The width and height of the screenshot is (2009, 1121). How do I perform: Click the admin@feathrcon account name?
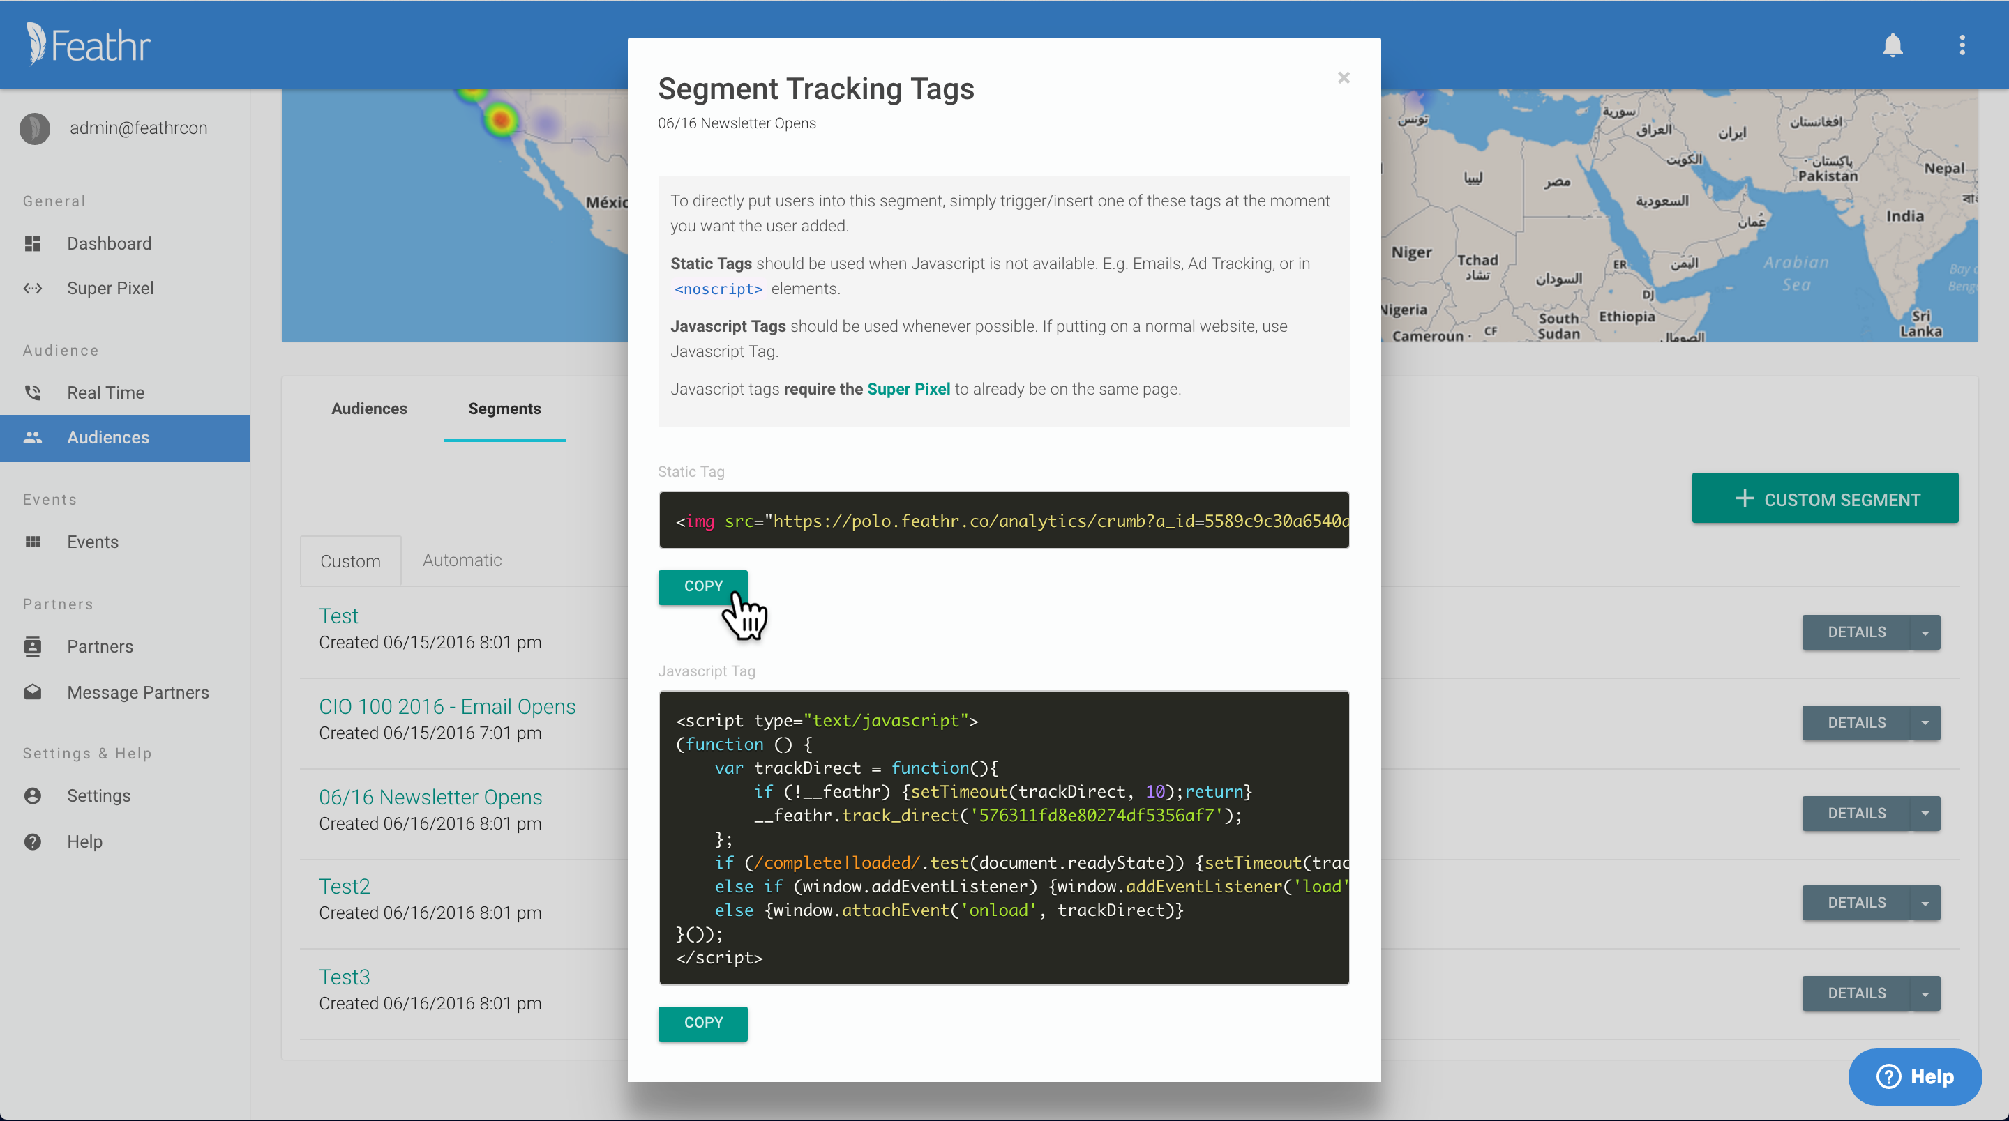tap(139, 128)
